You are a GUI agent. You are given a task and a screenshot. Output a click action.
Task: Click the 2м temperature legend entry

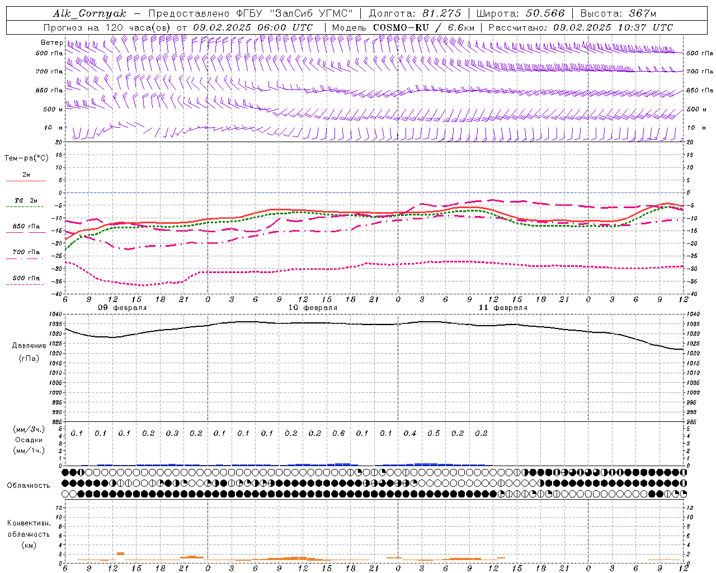pos(26,175)
